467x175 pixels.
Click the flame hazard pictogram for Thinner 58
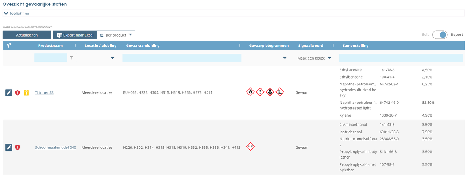click(250, 92)
